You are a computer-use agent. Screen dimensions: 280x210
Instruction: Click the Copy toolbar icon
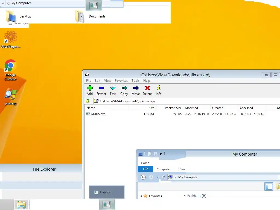124,90
